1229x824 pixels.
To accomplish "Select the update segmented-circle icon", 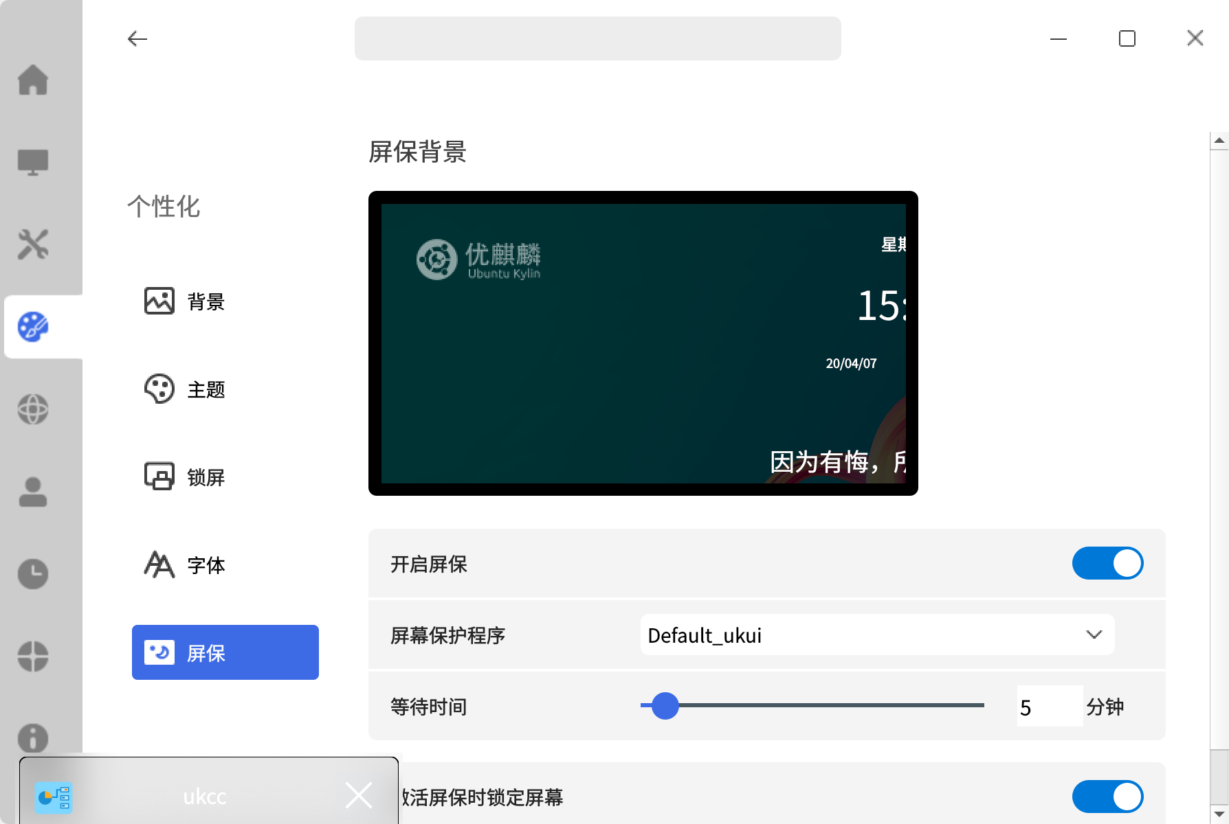I will coord(34,657).
